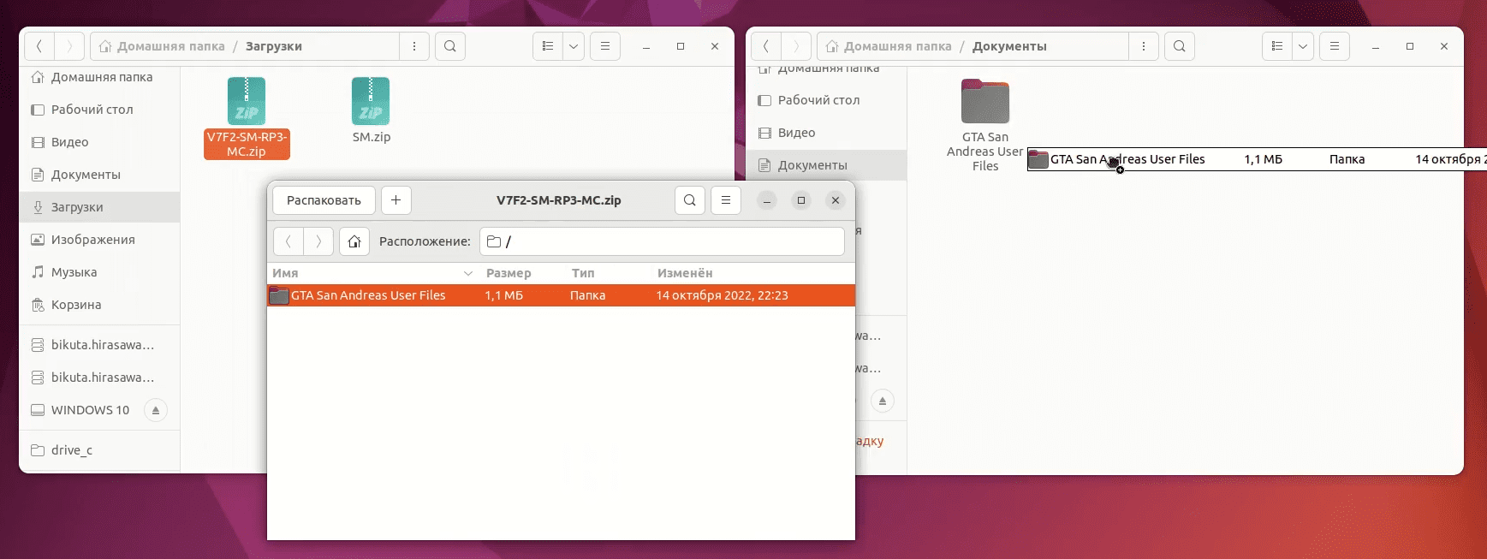Eject the WINDOWS 10 drive
Viewport: 1487px width, 559px height.
[156, 410]
